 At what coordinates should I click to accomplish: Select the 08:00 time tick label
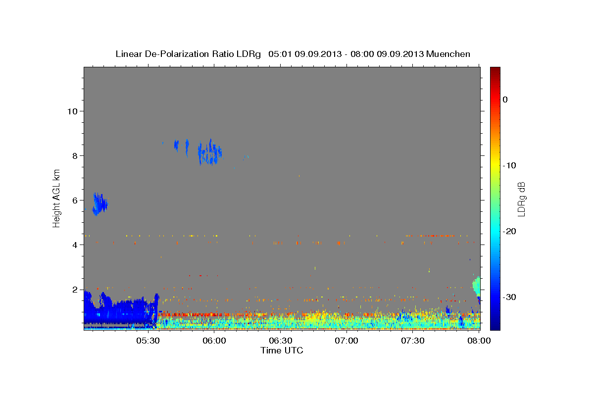point(479,341)
